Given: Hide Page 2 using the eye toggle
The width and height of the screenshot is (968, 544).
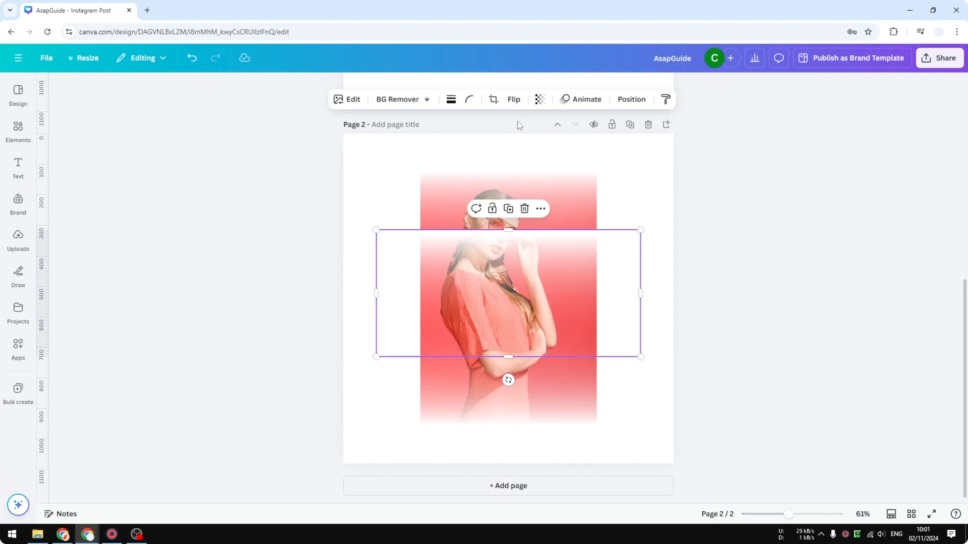Looking at the screenshot, I should coord(594,124).
